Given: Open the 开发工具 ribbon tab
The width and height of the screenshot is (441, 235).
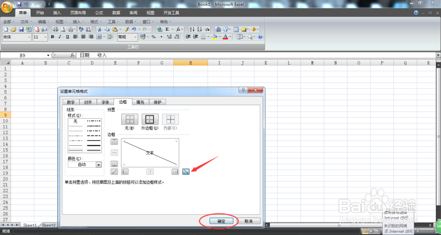Looking at the screenshot, I should tap(171, 13).
